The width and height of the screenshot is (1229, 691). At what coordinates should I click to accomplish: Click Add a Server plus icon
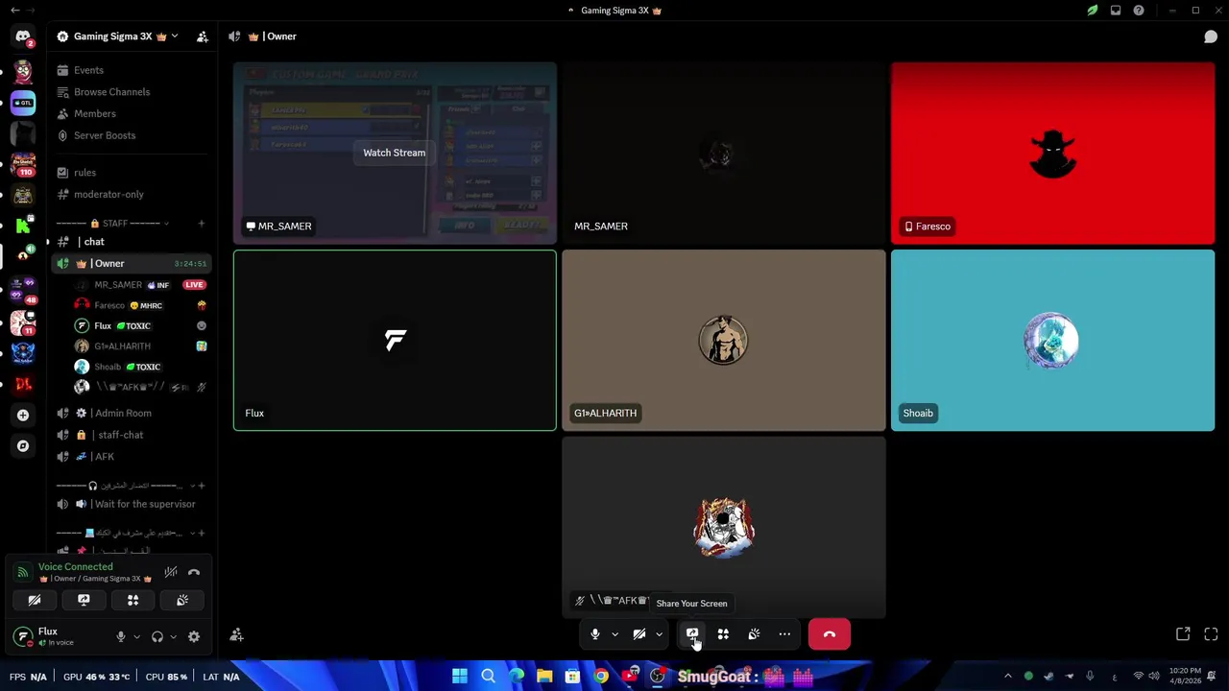(x=23, y=416)
